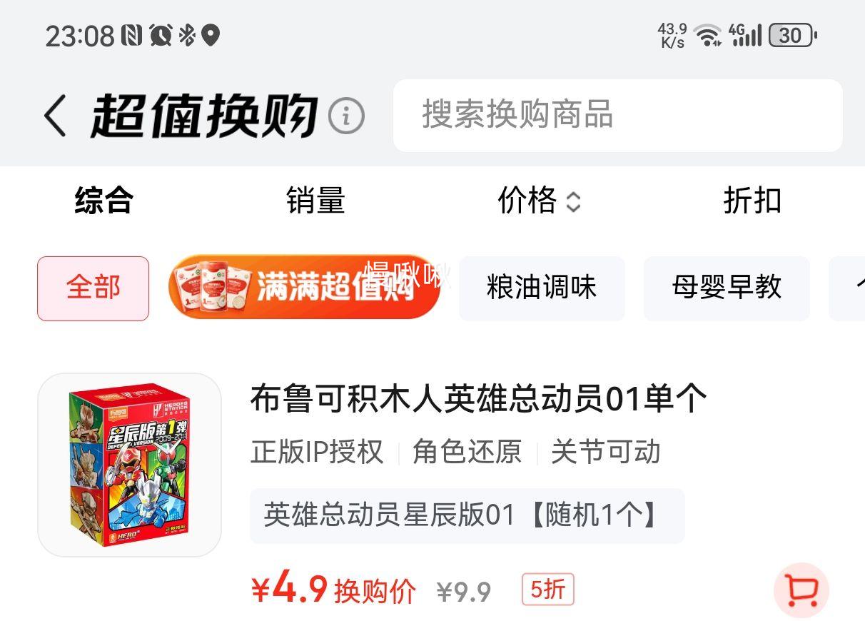Open the info icon beside 超值换购
Image resolution: width=865 pixels, height=621 pixels.
point(346,116)
